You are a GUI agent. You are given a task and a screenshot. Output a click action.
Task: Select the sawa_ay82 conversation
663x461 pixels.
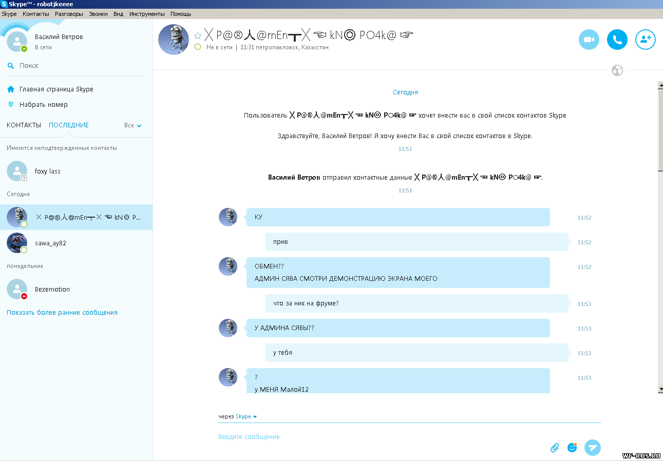coord(50,243)
